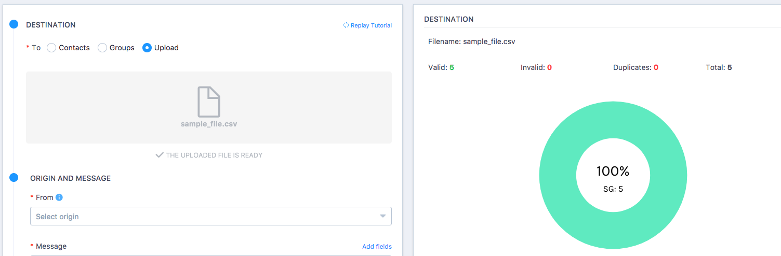Select the Contacts radio button
The width and height of the screenshot is (781, 256).
click(x=51, y=48)
